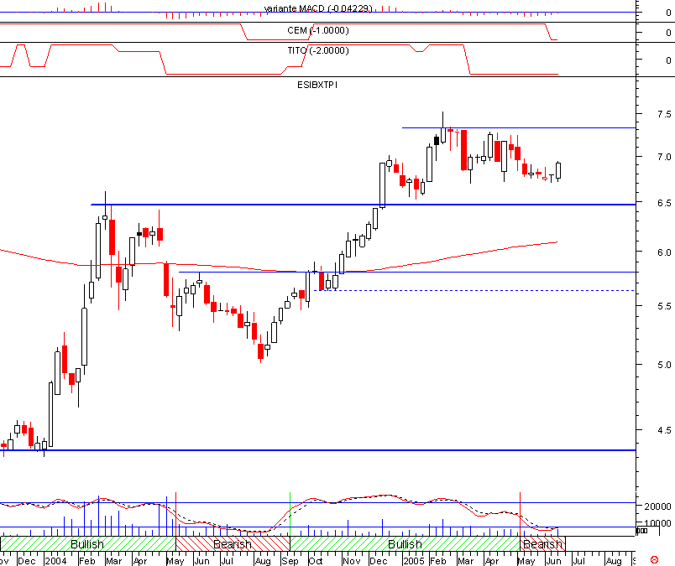Select the 'CEM (-1.0000)' indicator label

(x=318, y=30)
